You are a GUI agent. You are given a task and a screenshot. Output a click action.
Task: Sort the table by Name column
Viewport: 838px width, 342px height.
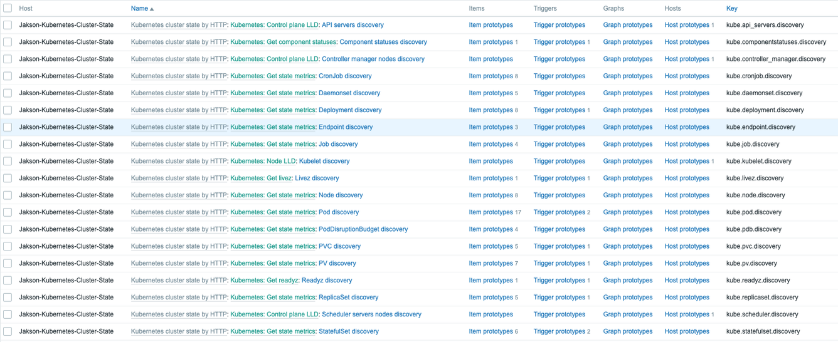pos(142,8)
